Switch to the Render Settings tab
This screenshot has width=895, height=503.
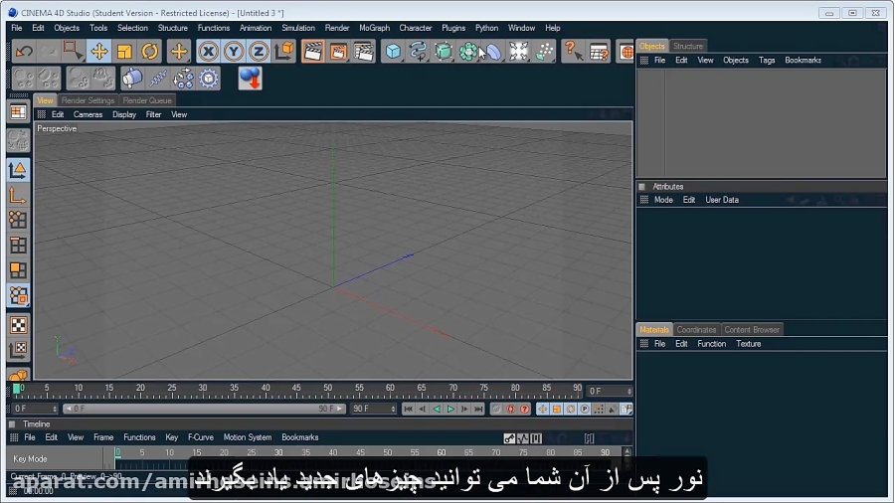click(x=88, y=100)
